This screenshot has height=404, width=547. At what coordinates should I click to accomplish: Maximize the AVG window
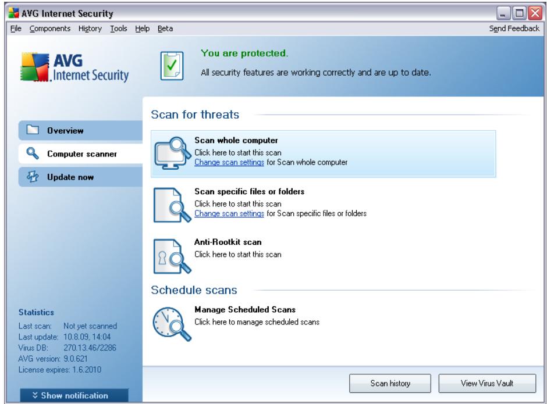[519, 13]
